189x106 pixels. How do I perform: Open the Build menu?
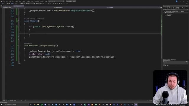[20, 1]
